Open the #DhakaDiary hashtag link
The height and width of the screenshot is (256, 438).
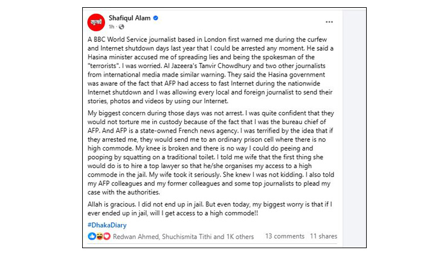107,225
